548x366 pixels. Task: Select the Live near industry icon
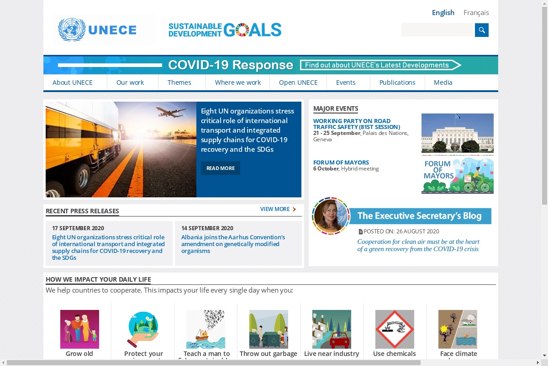[332, 329]
